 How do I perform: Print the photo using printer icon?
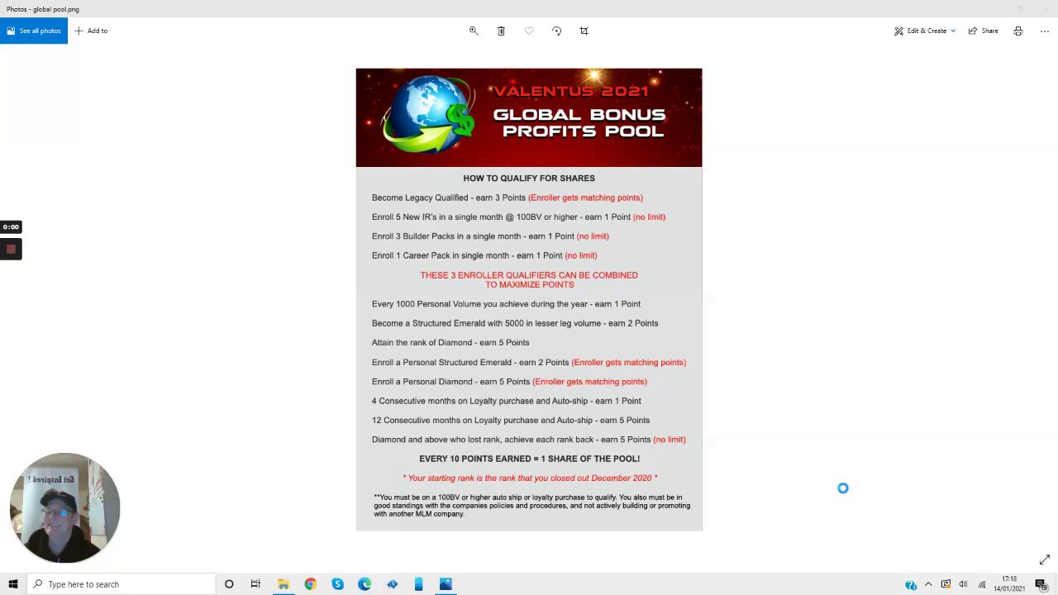pos(1018,31)
